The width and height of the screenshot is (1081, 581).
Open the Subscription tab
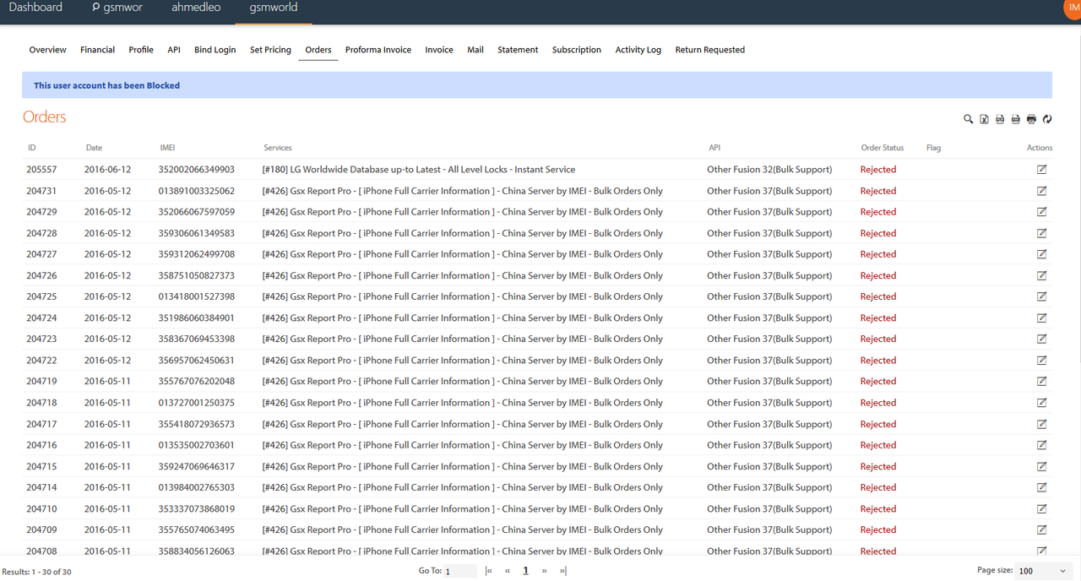point(577,50)
